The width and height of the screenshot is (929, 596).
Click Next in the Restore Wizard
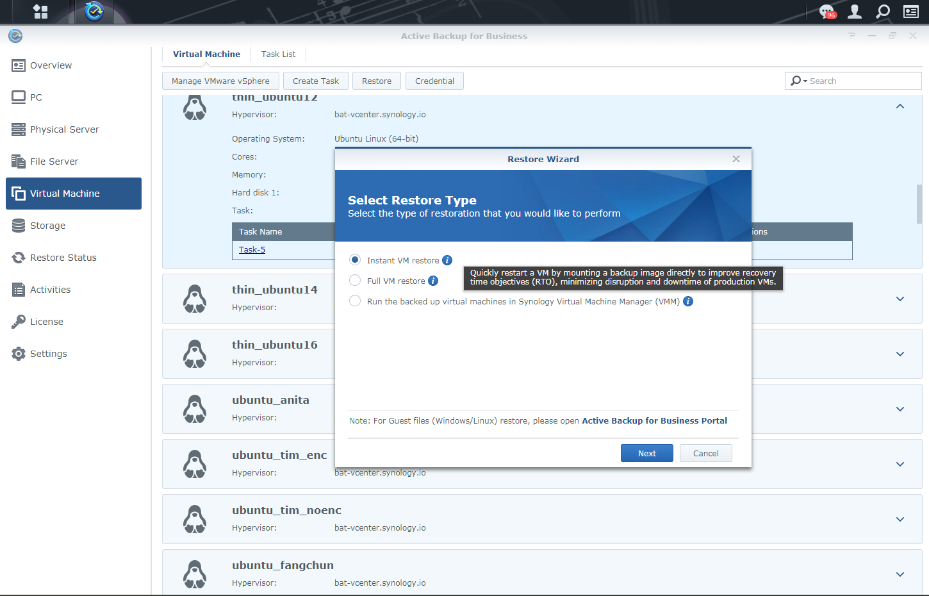(x=646, y=453)
